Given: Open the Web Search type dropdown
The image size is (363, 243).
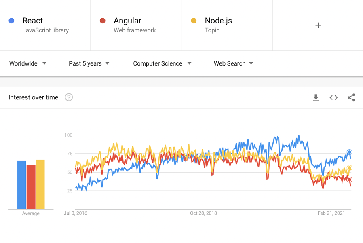Looking at the screenshot, I should click(x=233, y=63).
